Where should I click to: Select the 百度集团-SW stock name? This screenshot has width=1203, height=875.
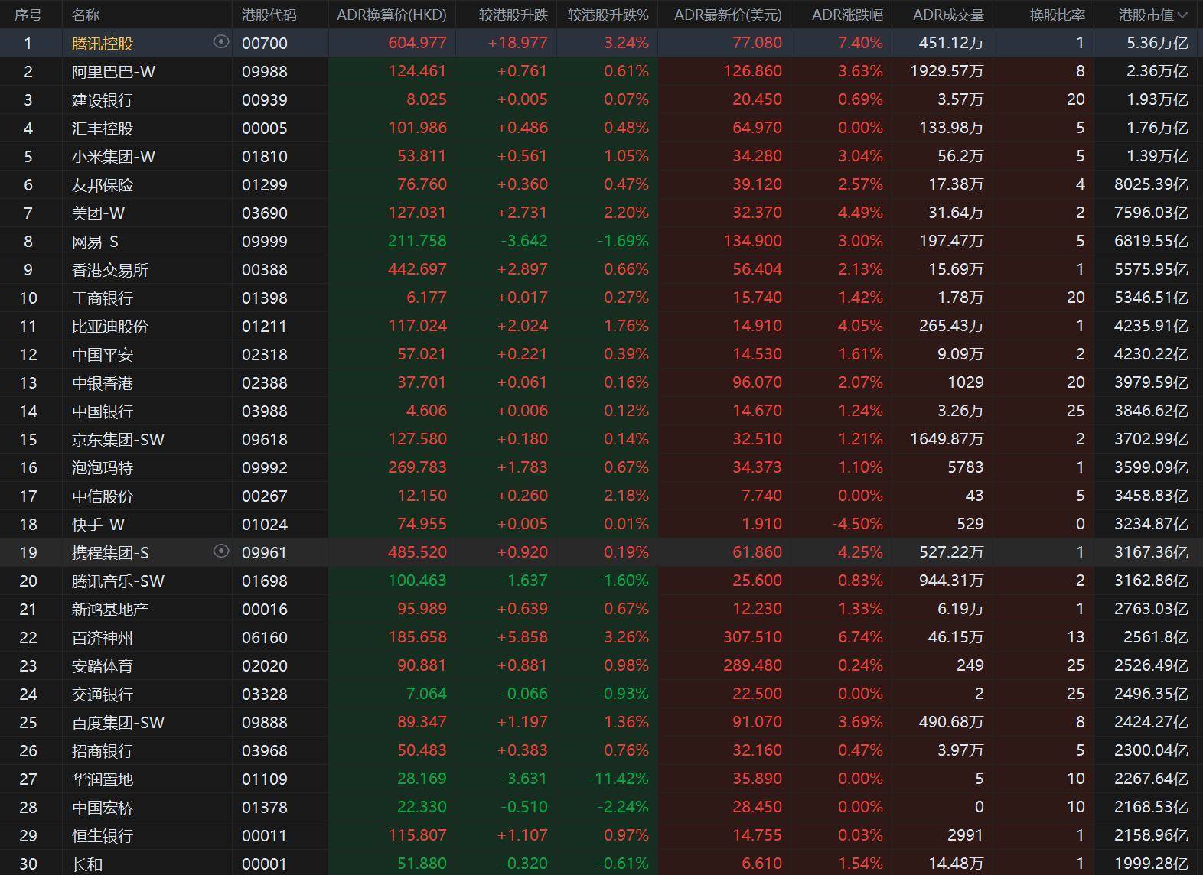pyautogui.click(x=118, y=722)
